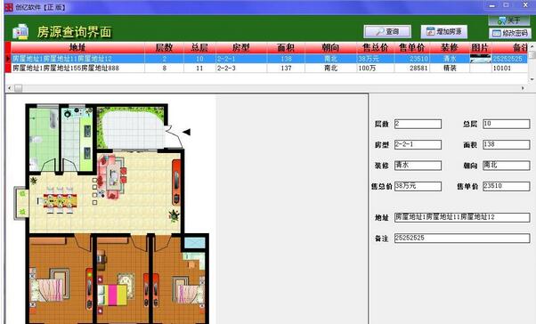
Task: Click the 售单价 input field showing 23510
Action: click(x=507, y=186)
